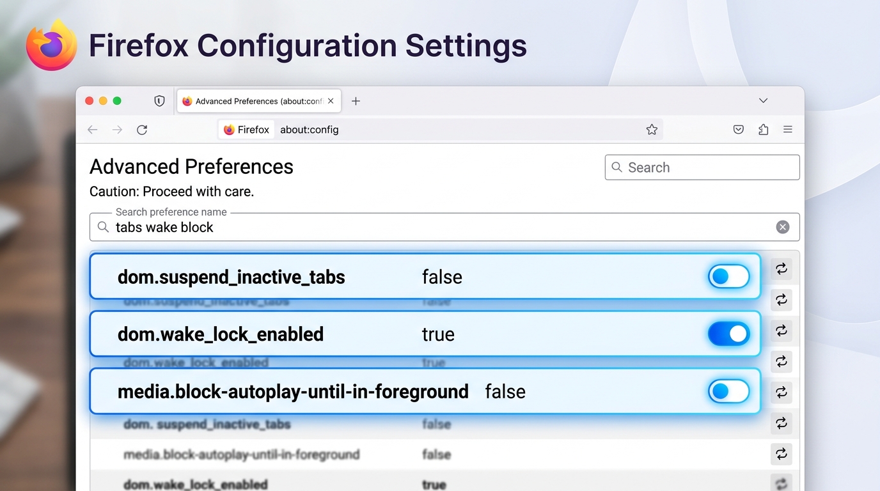Click the 'false' value of media.block-autoplay-until-in-foreground
The image size is (880, 491).
click(505, 391)
